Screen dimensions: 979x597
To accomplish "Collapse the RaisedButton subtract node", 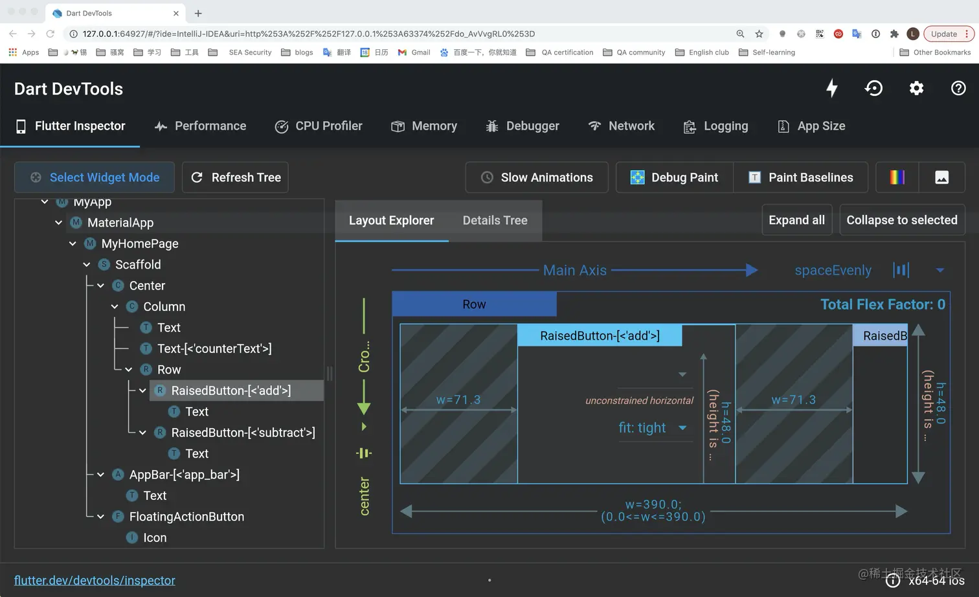I will click(x=142, y=433).
